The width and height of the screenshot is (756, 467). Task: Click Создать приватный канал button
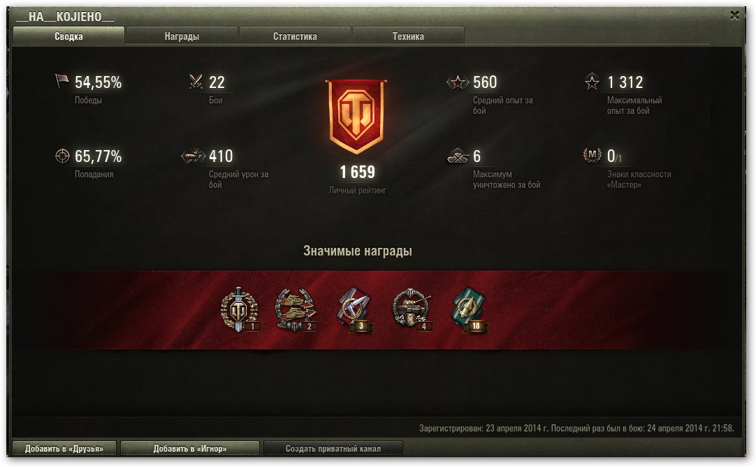pos(333,448)
